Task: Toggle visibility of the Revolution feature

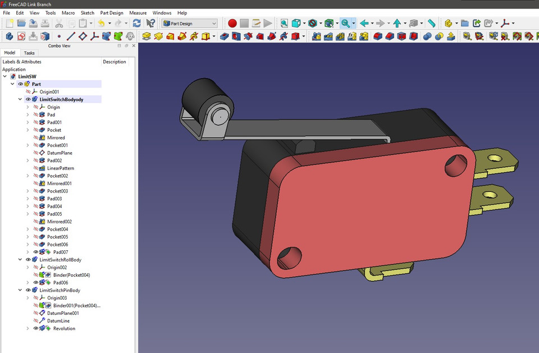Action: pyautogui.click(x=37, y=328)
